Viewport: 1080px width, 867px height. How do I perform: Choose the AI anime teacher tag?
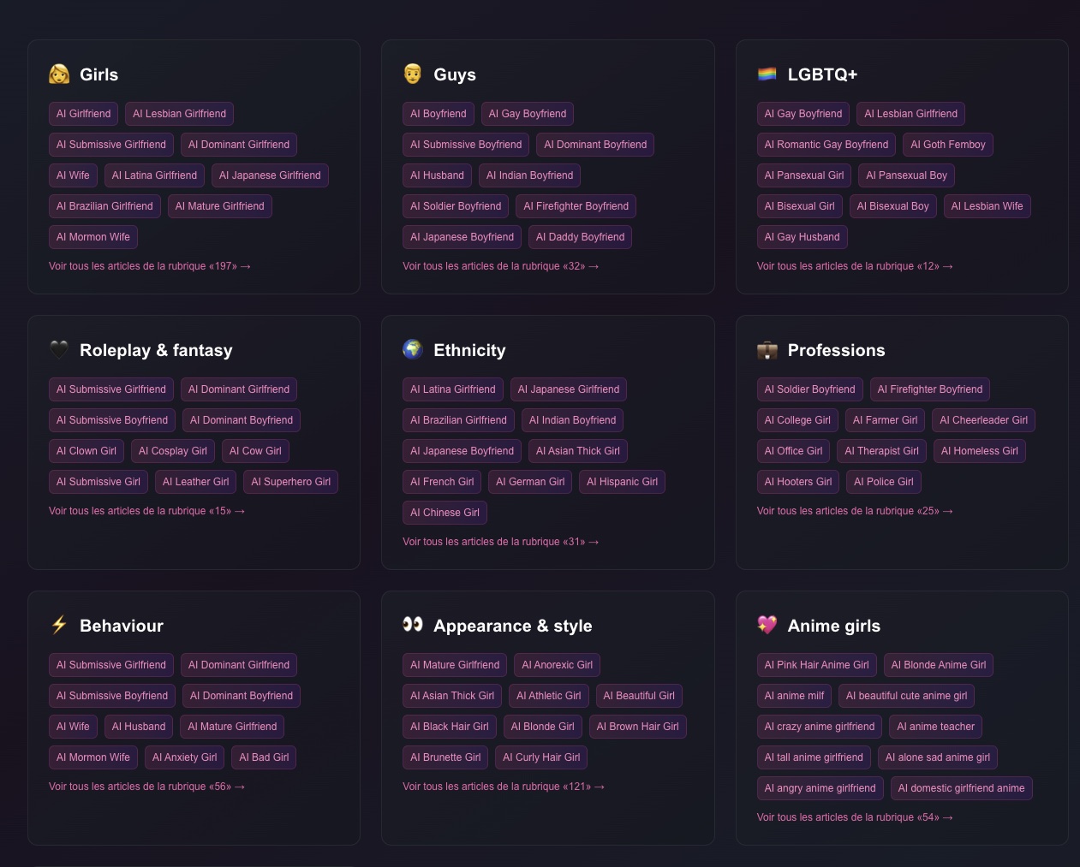coord(935,727)
